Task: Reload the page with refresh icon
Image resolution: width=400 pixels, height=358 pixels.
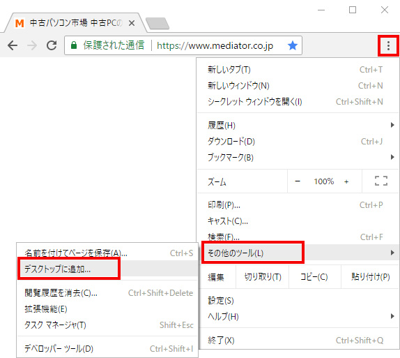Action: click(52, 45)
